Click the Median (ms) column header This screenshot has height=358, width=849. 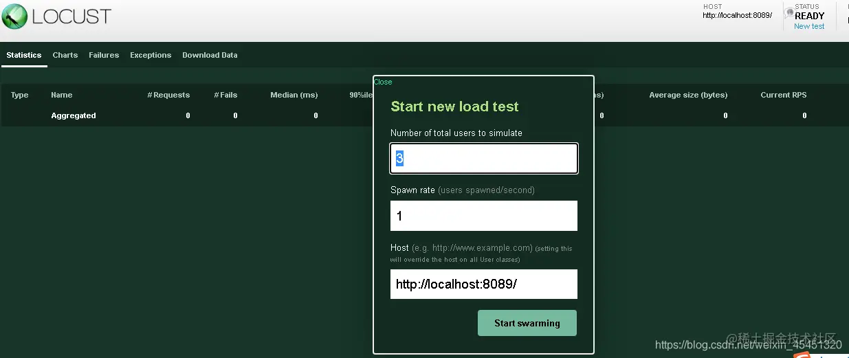[x=294, y=95]
